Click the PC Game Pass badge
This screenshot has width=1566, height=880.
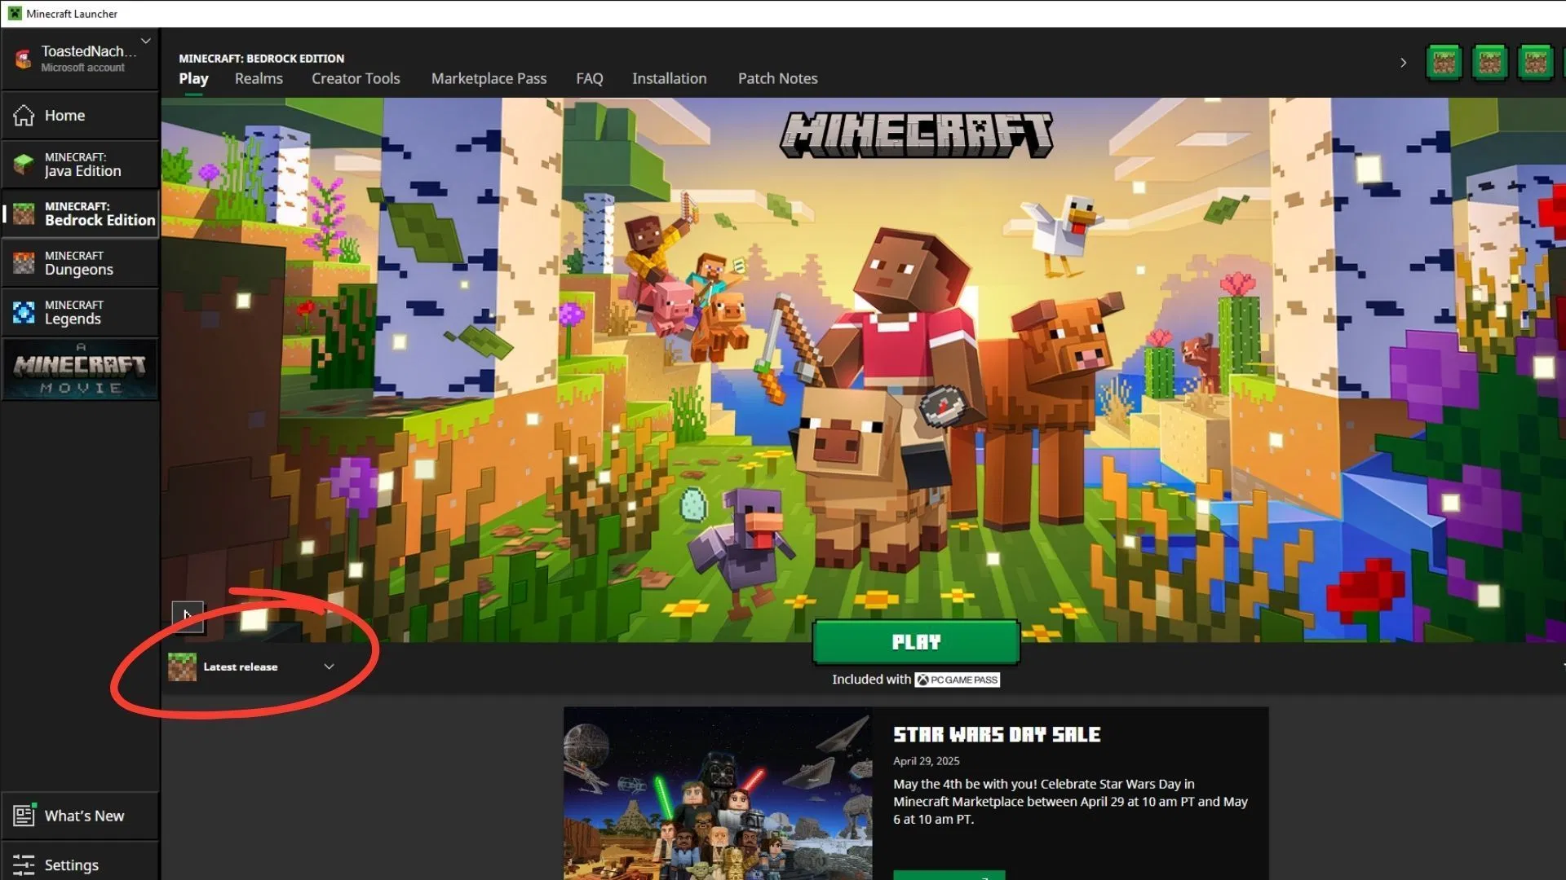tap(957, 680)
